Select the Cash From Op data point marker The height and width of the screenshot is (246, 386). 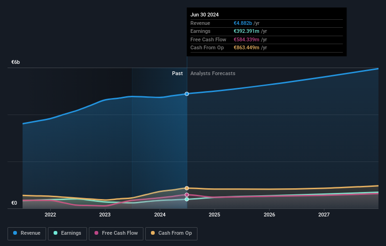tap(187, 188)
